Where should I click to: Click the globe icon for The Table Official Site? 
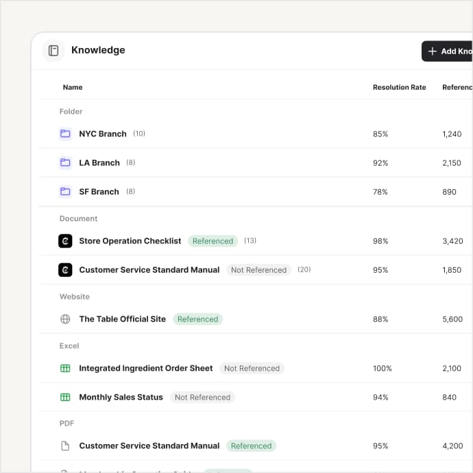[65, 319]
